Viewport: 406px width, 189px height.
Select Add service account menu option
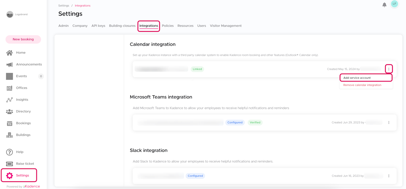pyautogui.click(x=357, y=78)
